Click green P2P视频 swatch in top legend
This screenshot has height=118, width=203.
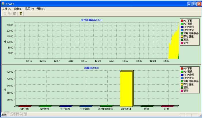coord(182,24)
